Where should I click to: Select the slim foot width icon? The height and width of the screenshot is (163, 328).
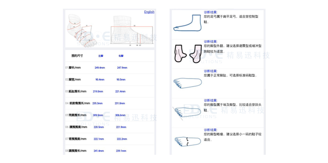[188, 142]
